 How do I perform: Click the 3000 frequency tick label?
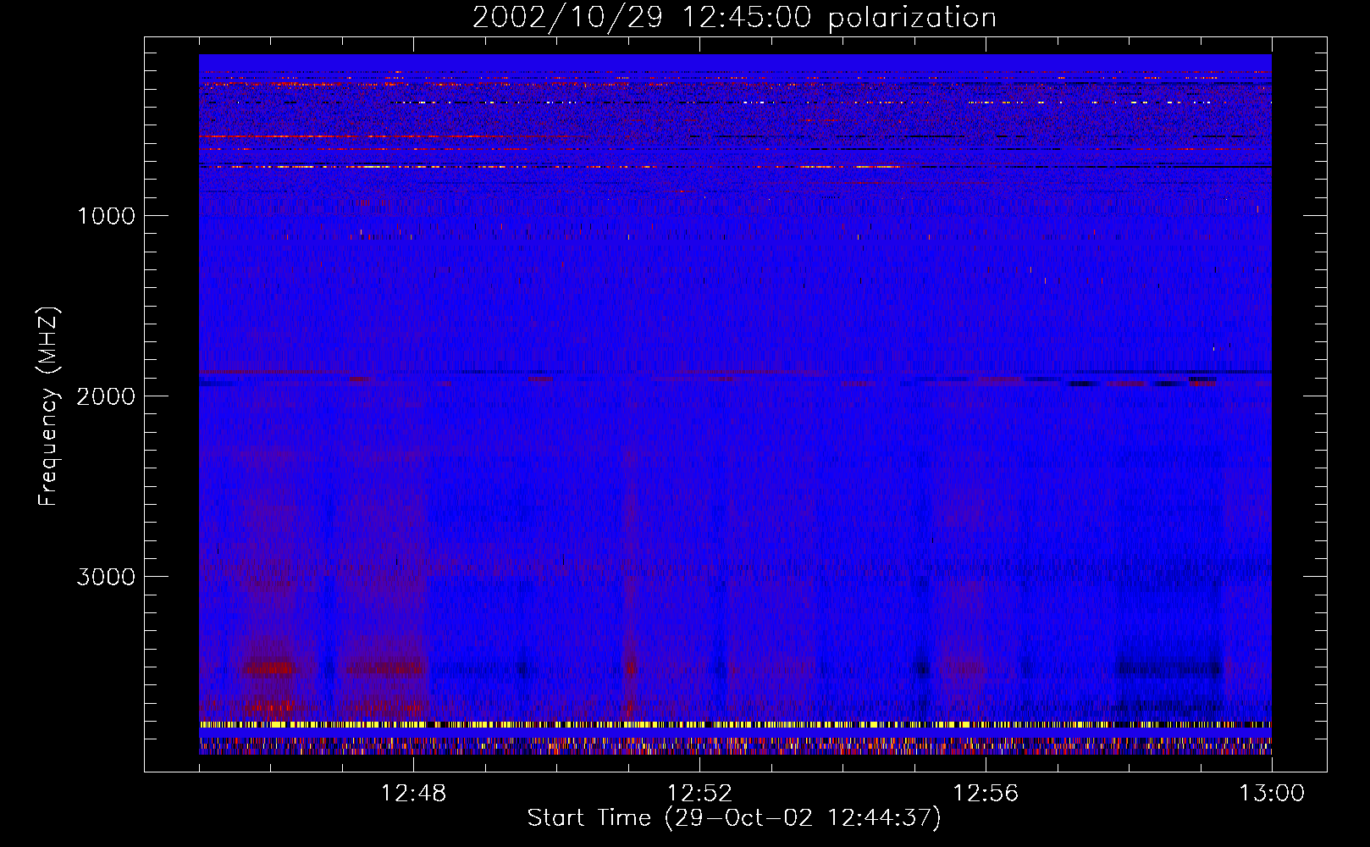(106, 577)
